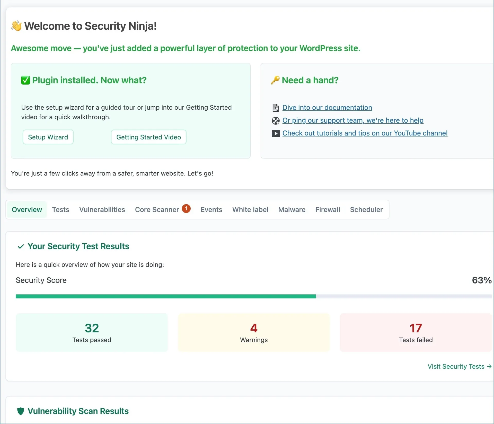494x424 pixels.
Task: Open the Setup Wizard
Action: (x=48, y=137)
